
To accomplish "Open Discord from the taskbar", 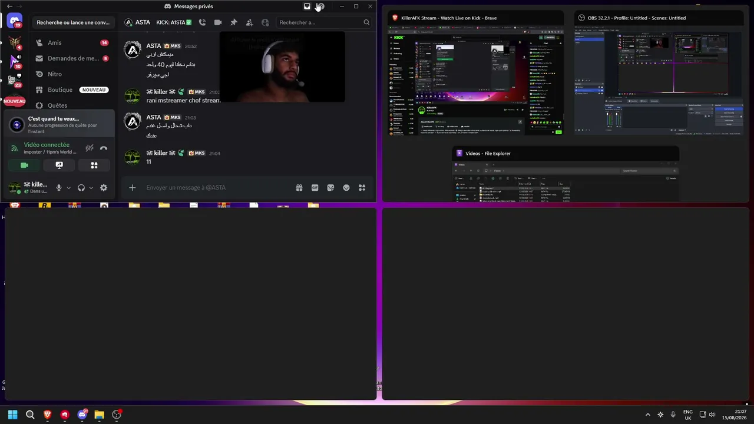I will click(x=82, y=415).
